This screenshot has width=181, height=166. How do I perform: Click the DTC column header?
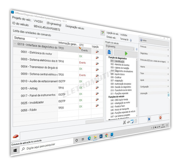point(85,45)
